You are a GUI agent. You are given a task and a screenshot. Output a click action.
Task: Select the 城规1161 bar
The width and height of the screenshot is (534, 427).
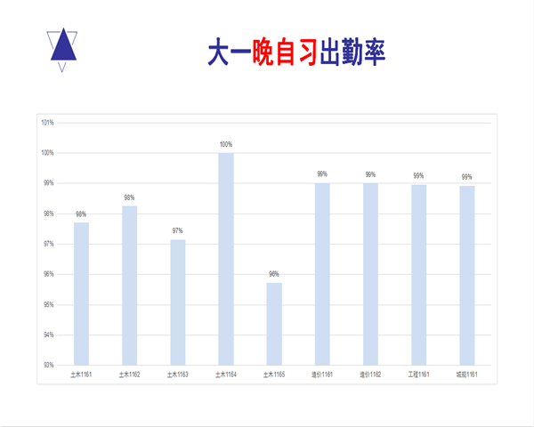(467, 276)
